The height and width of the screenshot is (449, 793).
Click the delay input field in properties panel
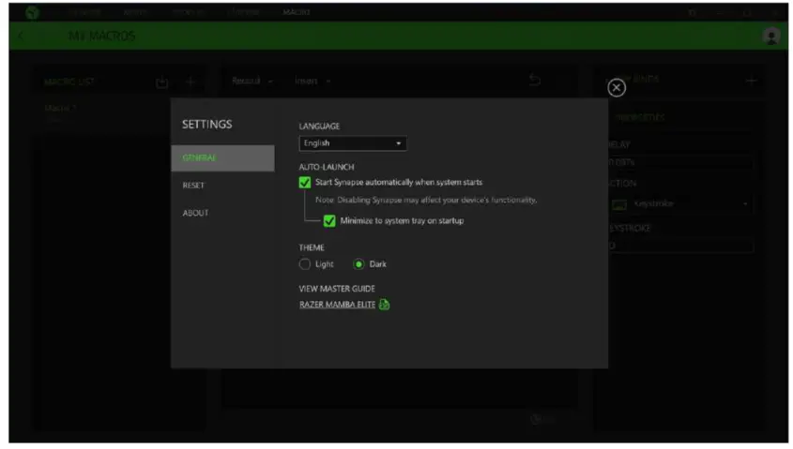(x=680, y=162)
